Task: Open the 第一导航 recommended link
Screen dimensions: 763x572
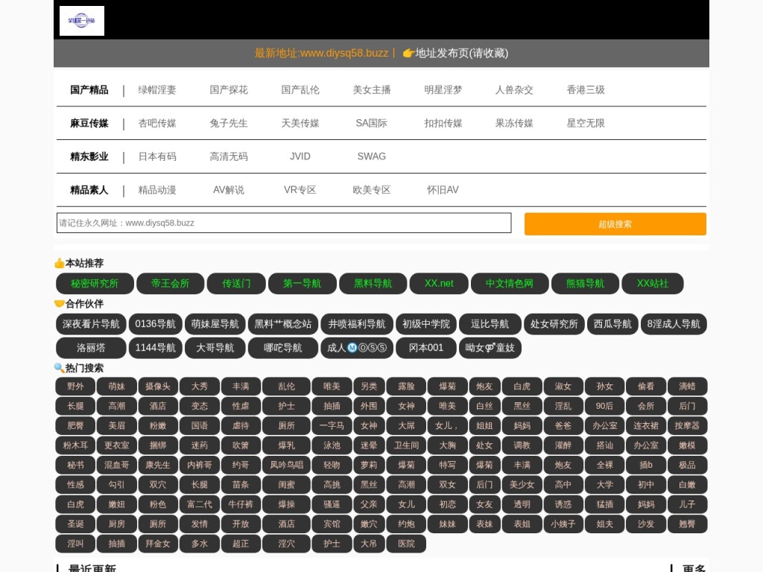Action: [x=302, y=283]
